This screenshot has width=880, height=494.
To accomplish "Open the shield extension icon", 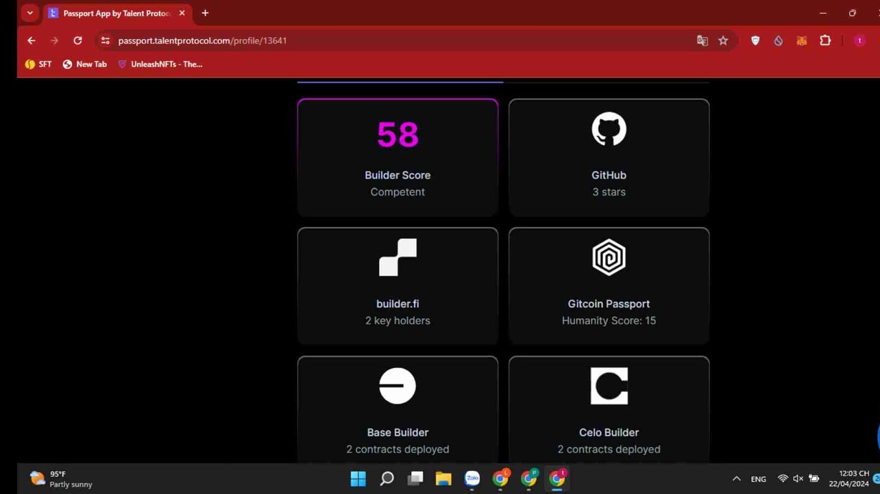I will [755, 41].
